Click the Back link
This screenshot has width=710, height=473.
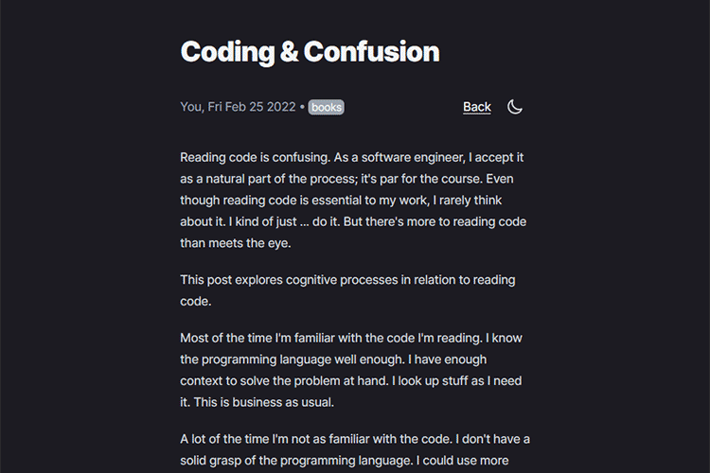(477, 107)
